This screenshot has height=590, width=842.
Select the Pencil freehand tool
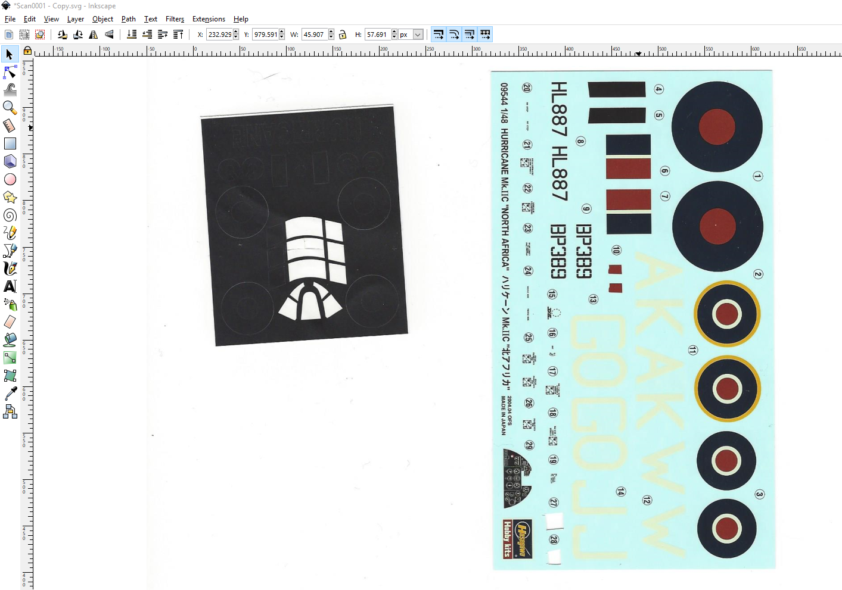coord(10,233)
